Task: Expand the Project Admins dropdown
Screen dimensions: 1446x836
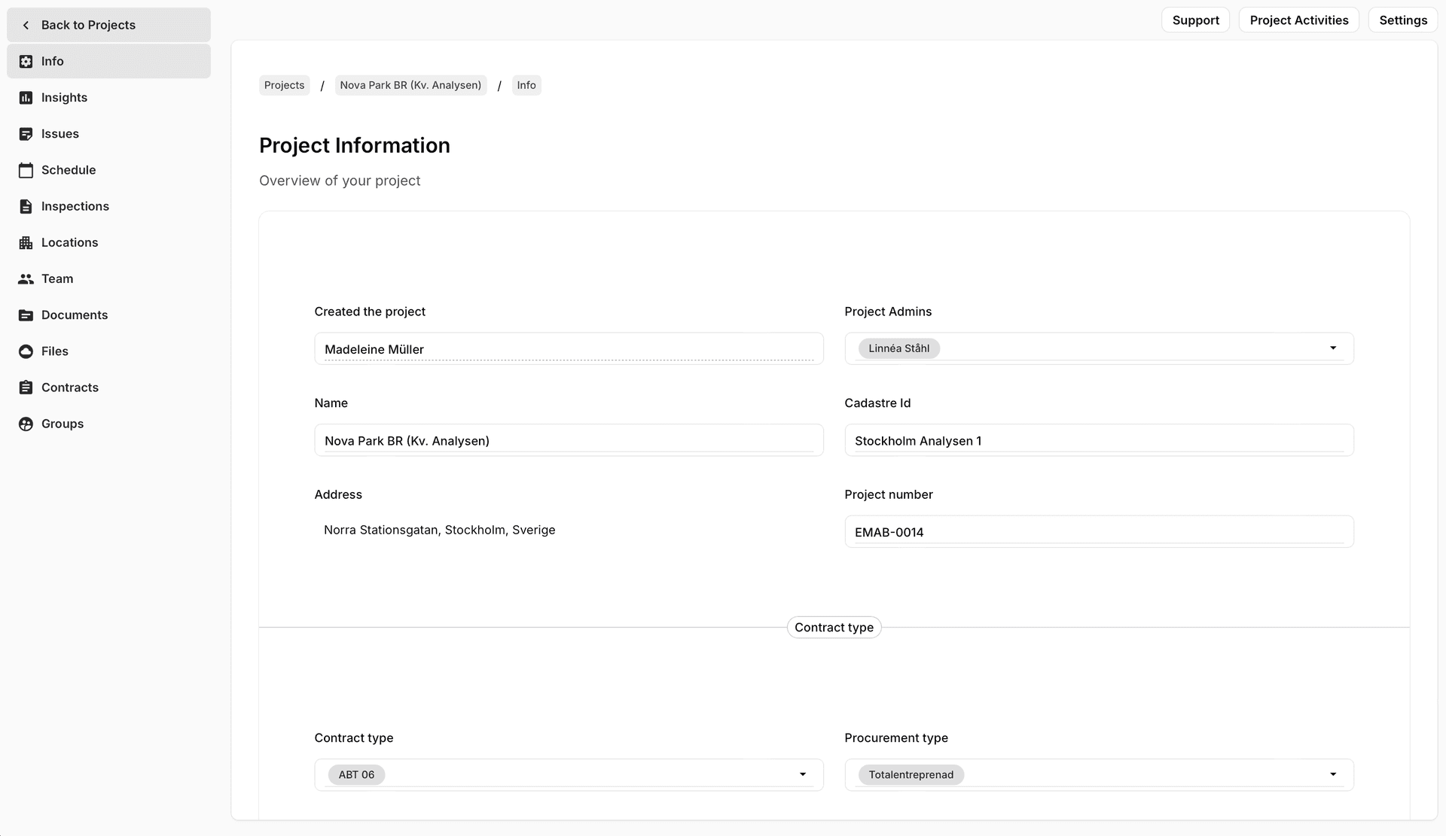Action: pyautogui.click(x=1332, y=348)
